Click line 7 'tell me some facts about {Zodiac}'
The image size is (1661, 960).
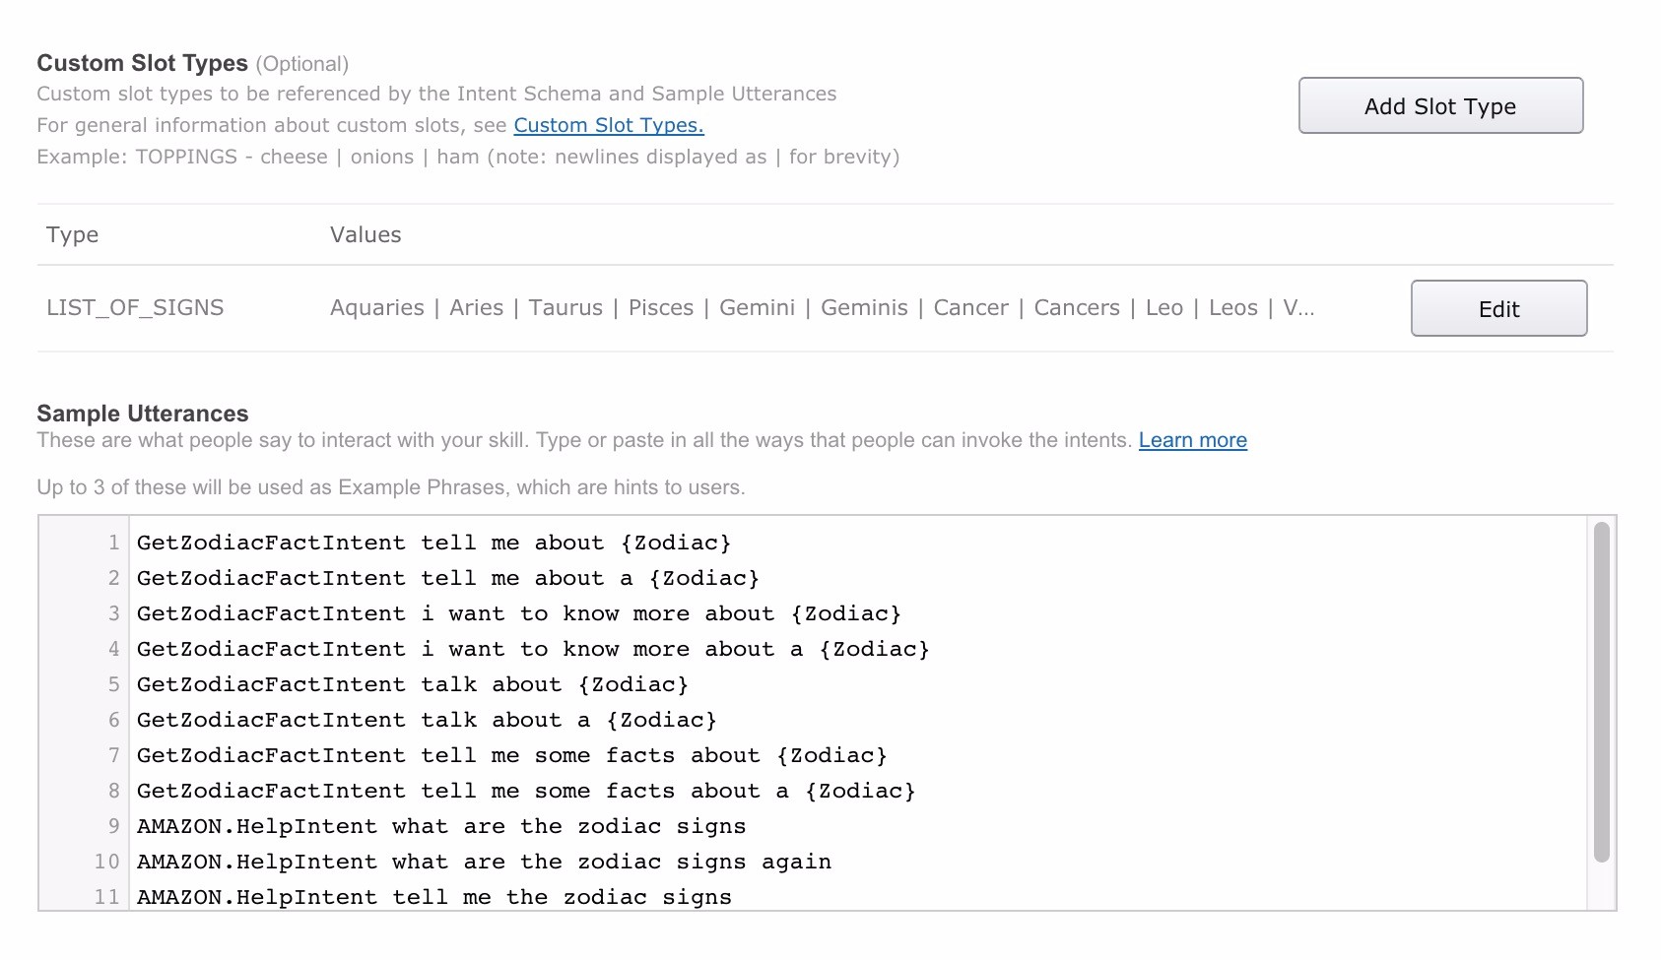click(x=511, y=756)
